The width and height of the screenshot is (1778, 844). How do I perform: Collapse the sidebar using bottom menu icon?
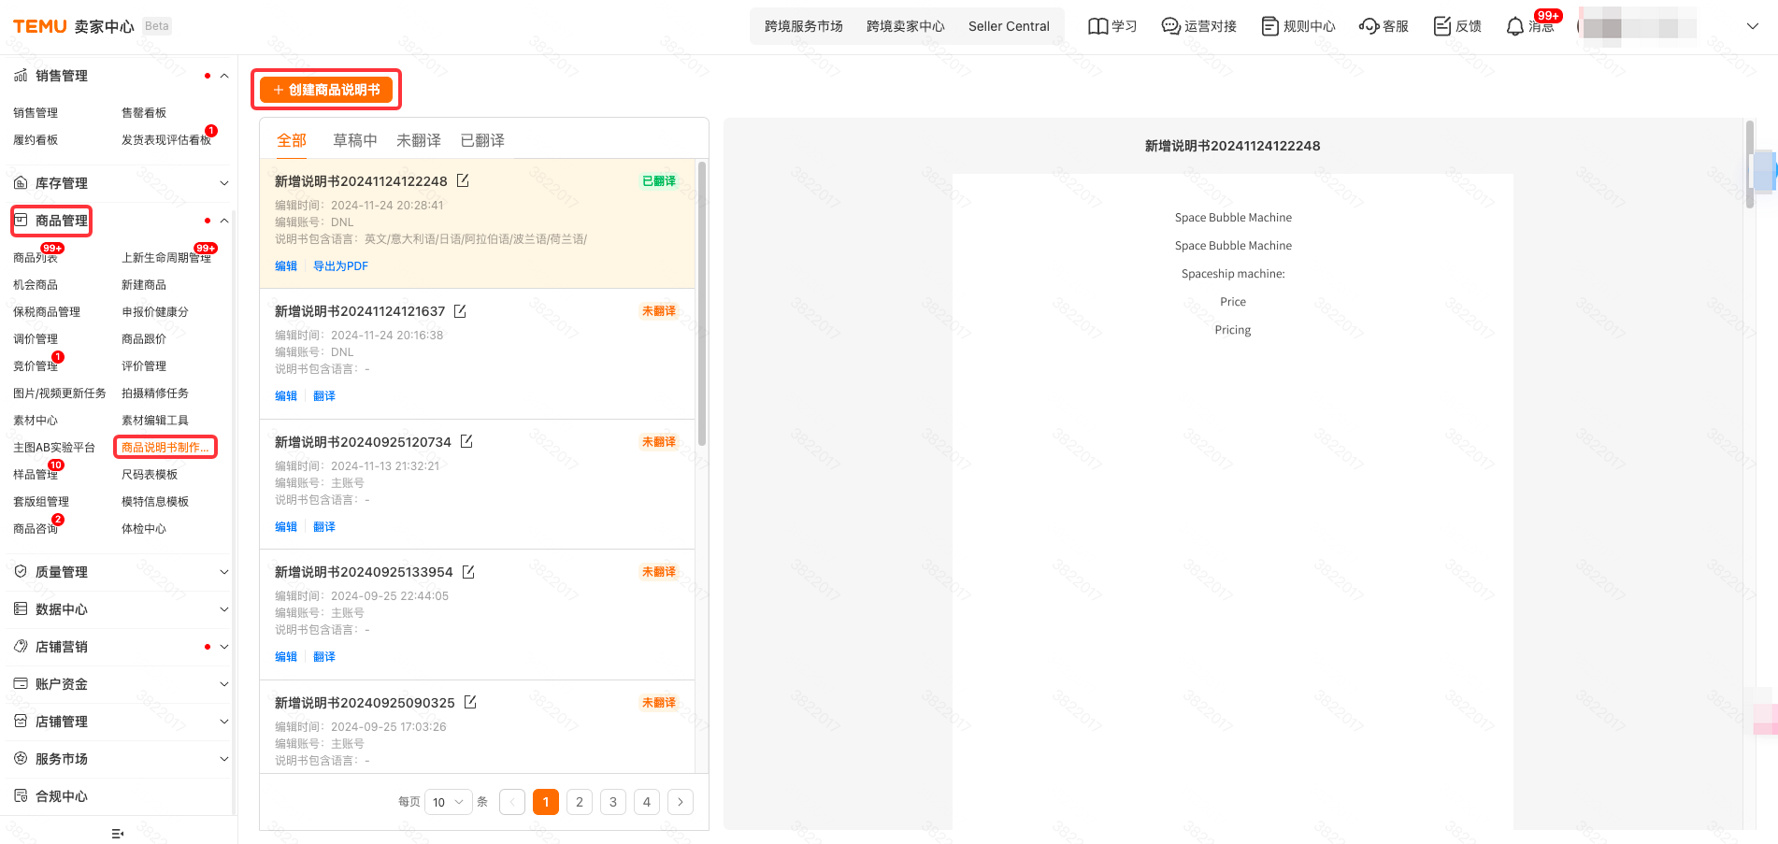117,833
